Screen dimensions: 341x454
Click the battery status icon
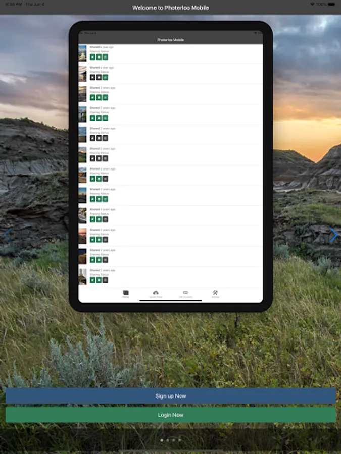(x=331, y=4)
